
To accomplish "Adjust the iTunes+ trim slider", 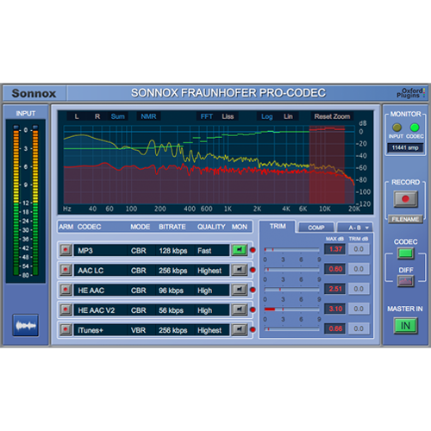I will pos(291,329).
